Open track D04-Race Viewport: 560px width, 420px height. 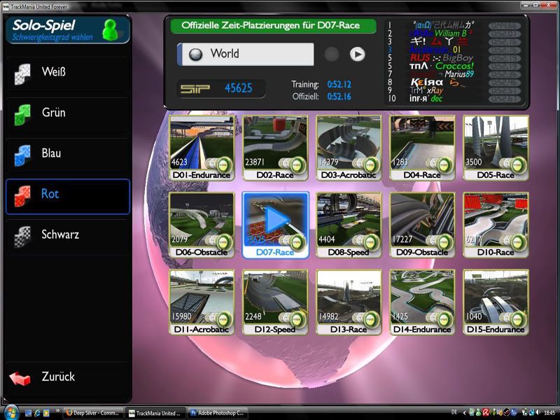click(422, 148)
